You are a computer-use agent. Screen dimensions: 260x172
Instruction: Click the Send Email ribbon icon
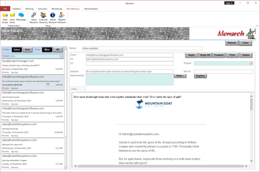click(12, 18)
